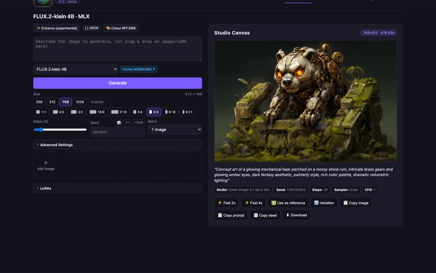This screenshot has width=436, height=273.
Task: Set size to 256
Action: tap(39, 102)
